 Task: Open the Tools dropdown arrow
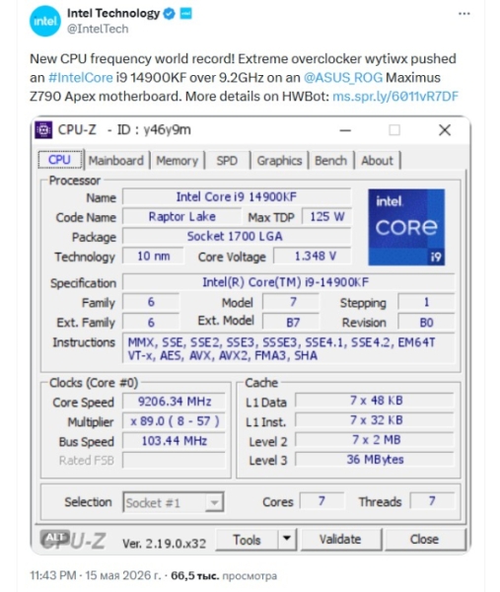(287, 539)
